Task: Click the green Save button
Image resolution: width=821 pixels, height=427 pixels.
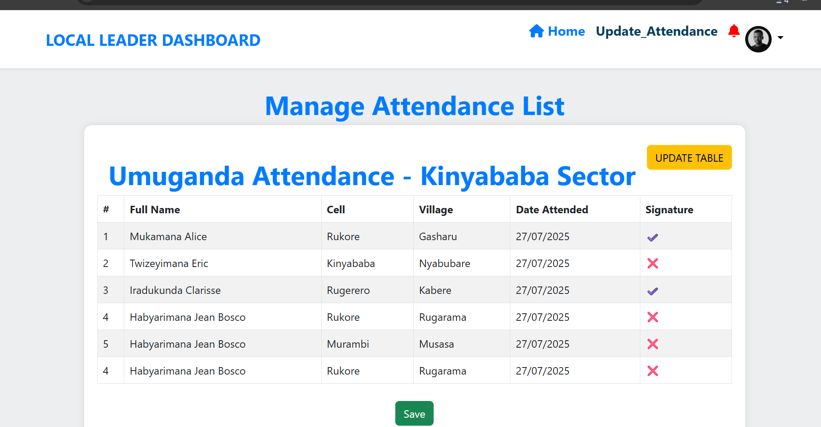Action: 414,413
